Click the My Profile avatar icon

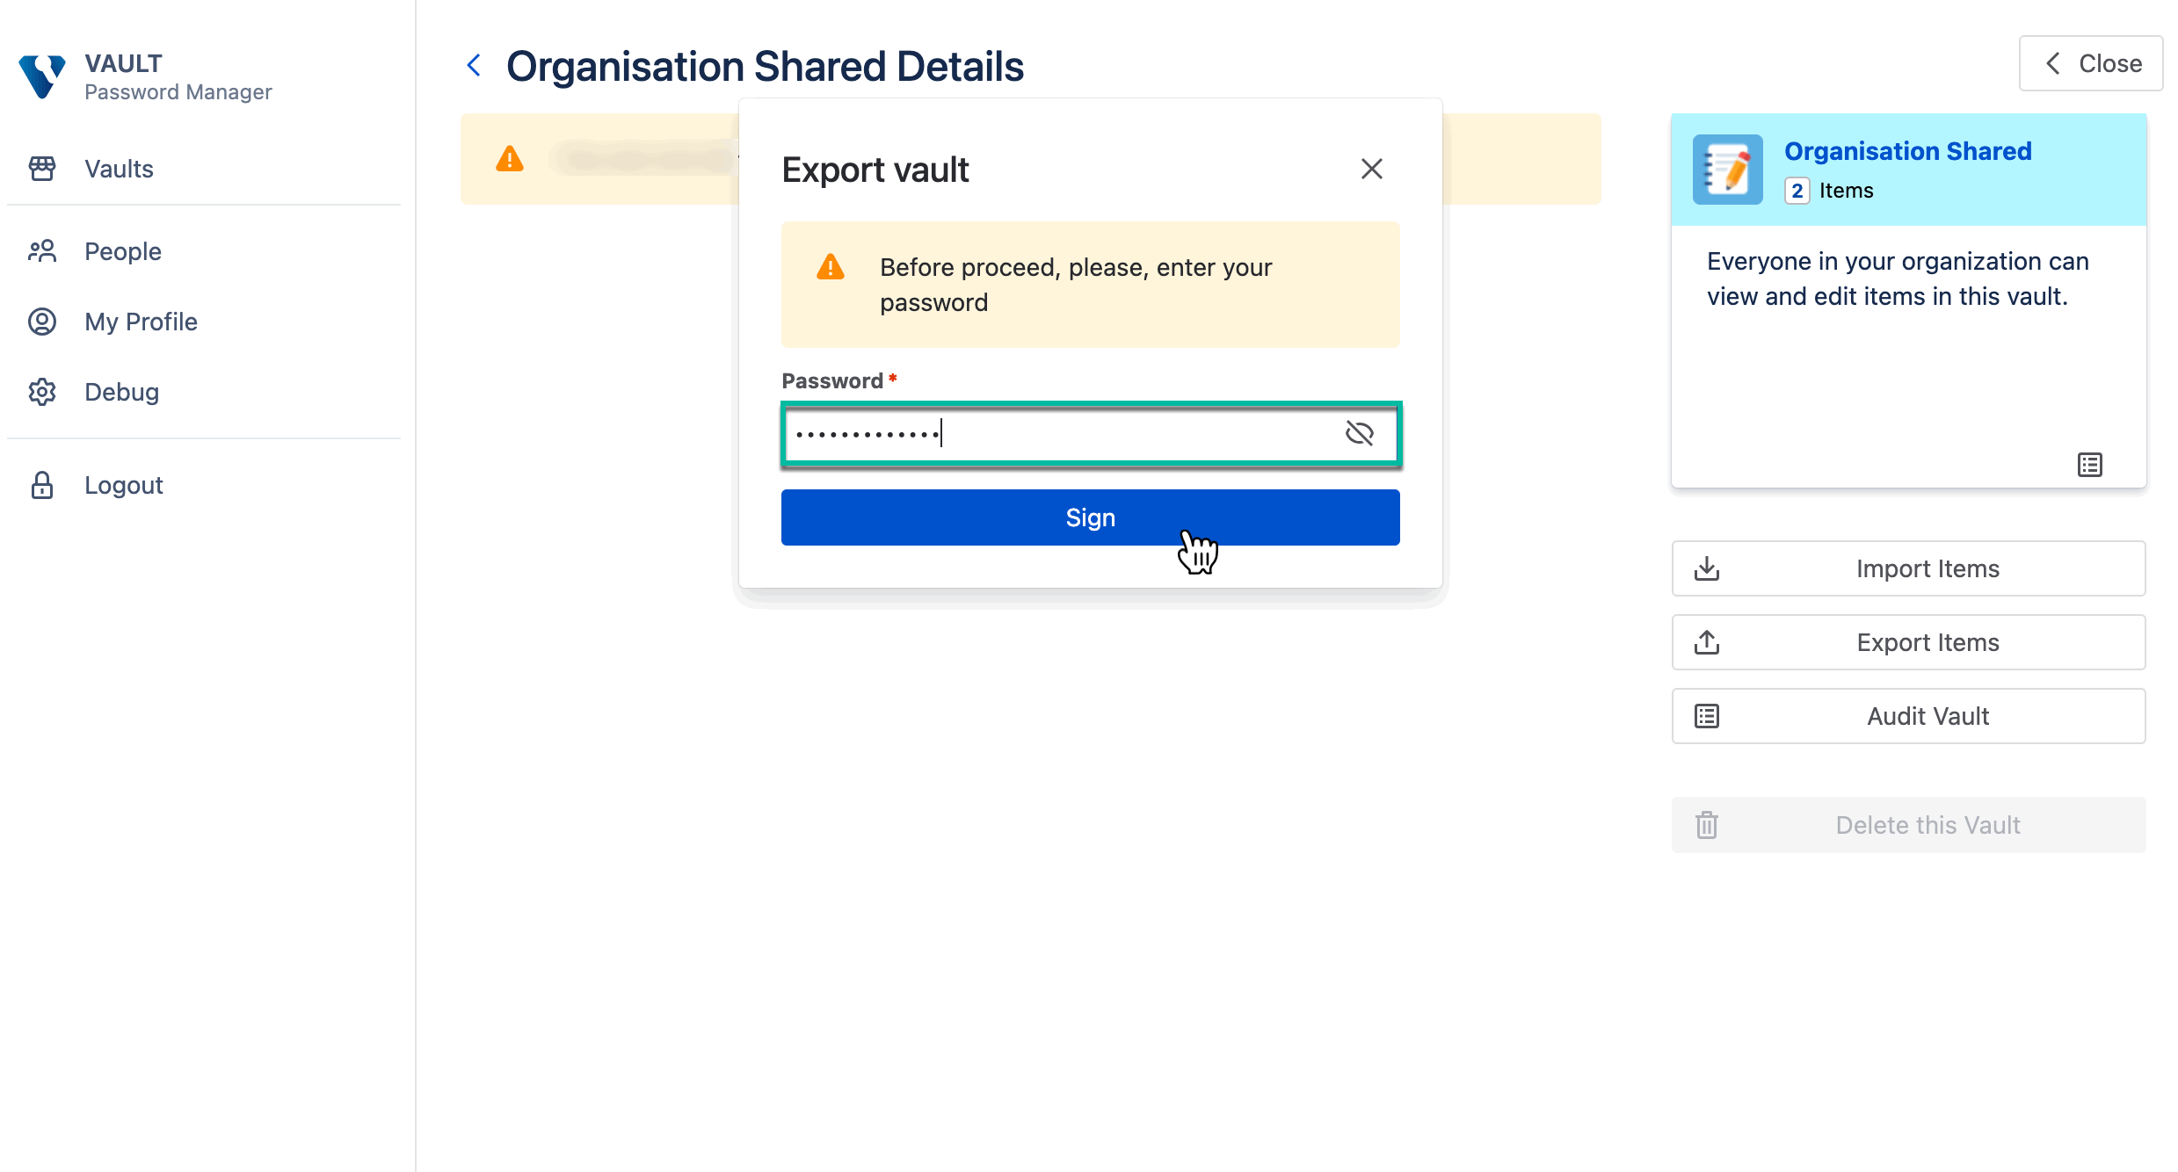pyautogui.click(x=42, y=322)
